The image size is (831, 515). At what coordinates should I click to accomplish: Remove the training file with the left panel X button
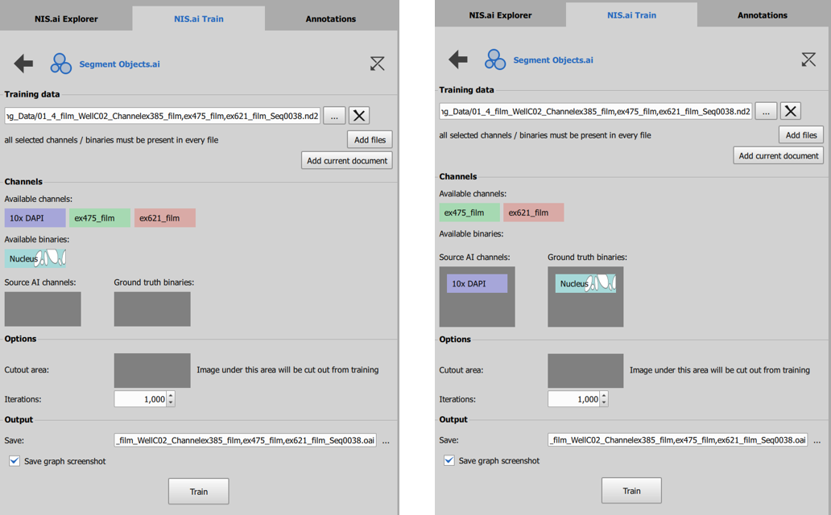359,116
